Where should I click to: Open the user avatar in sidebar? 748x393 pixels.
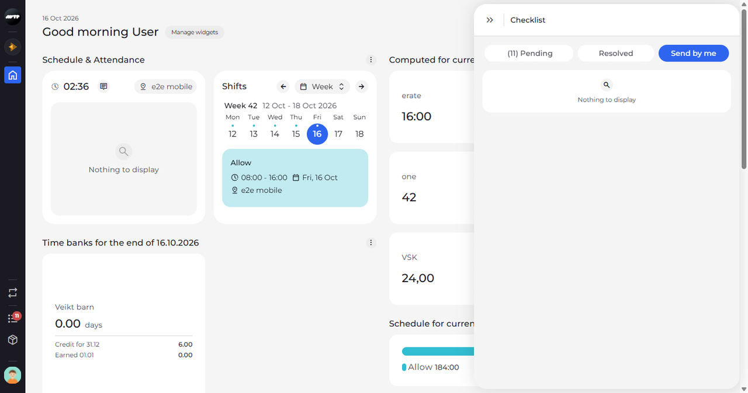click(13, 375)
